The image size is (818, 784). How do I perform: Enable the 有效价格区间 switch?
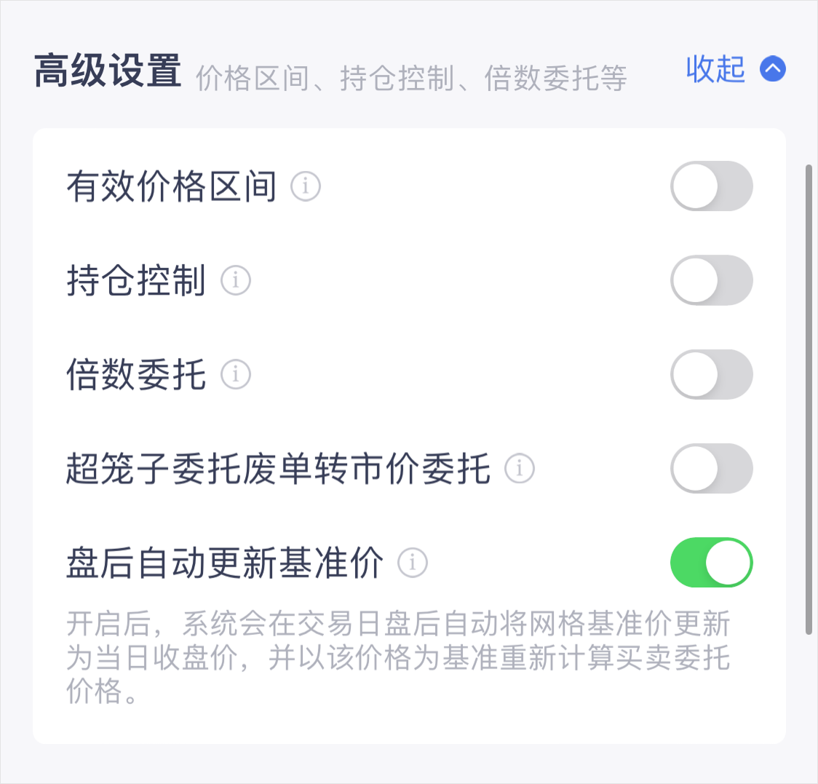(x=711, y=186)
